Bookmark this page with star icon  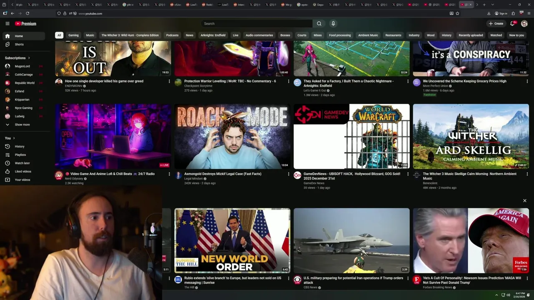click(458, 13)
